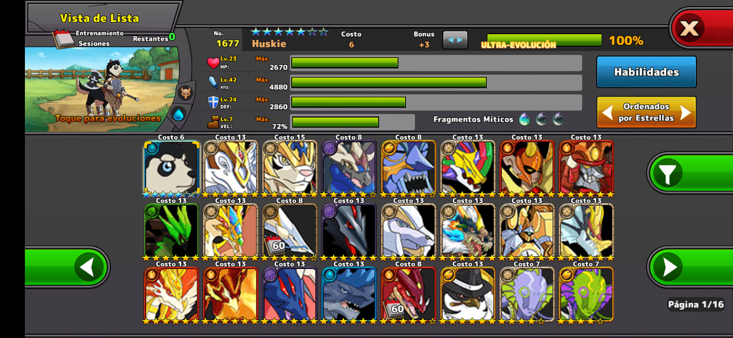Cycle sort order with left yellow arrow
This screenshot has height=338, width=733.
click(608, 113)
